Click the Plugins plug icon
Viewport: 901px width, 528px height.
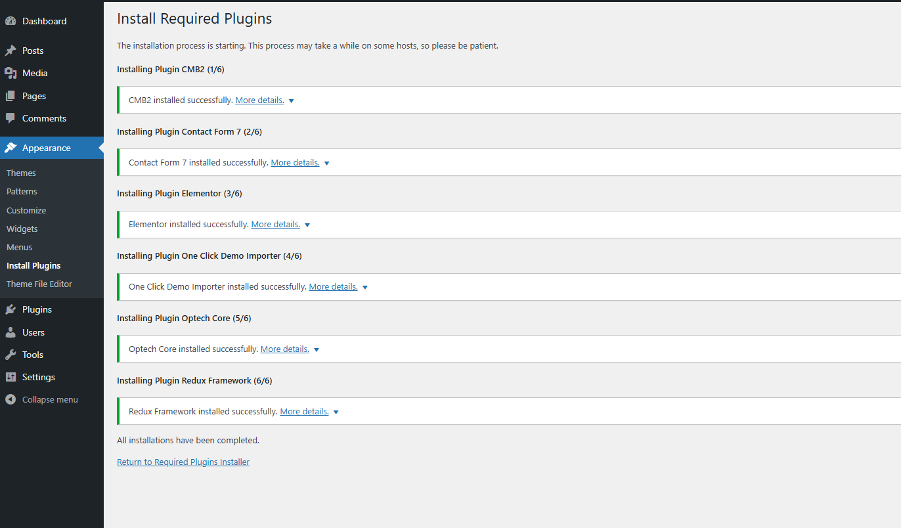(11, 309)
